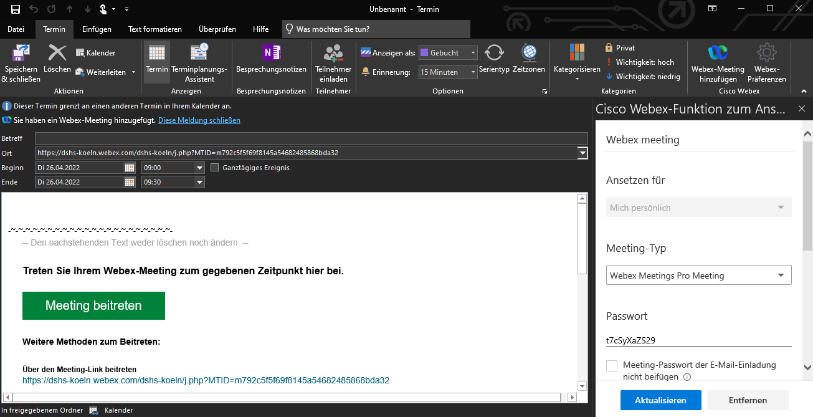This screenshot has height=417, width=813.
Task: Click Diese Meldung schließen link
Action: pyautogui.click(x=199, y=120)
